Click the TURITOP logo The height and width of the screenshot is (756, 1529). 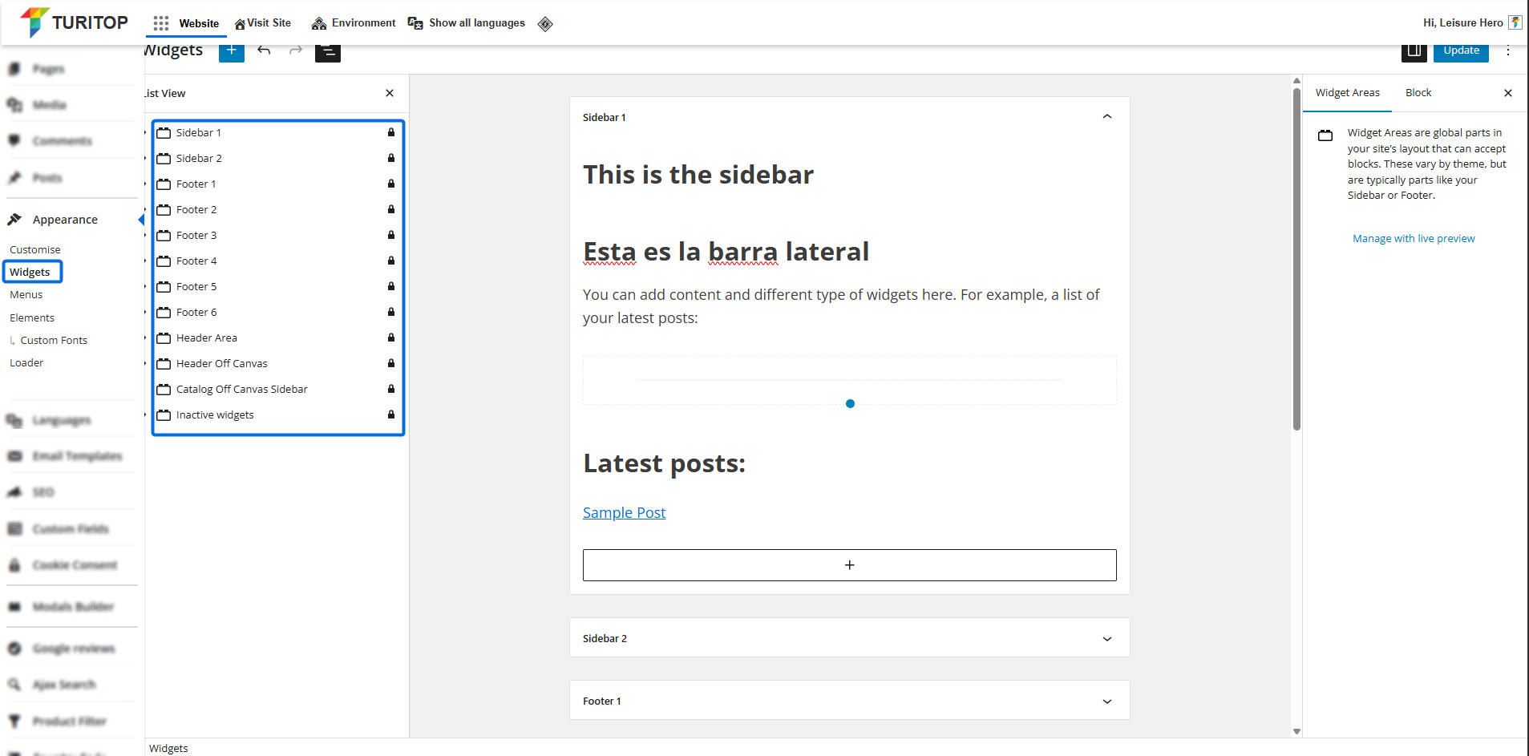74,22
